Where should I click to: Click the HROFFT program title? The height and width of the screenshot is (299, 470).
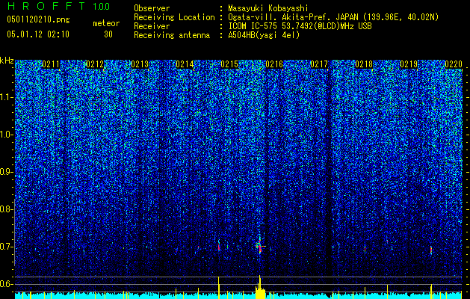coord(47,6)
